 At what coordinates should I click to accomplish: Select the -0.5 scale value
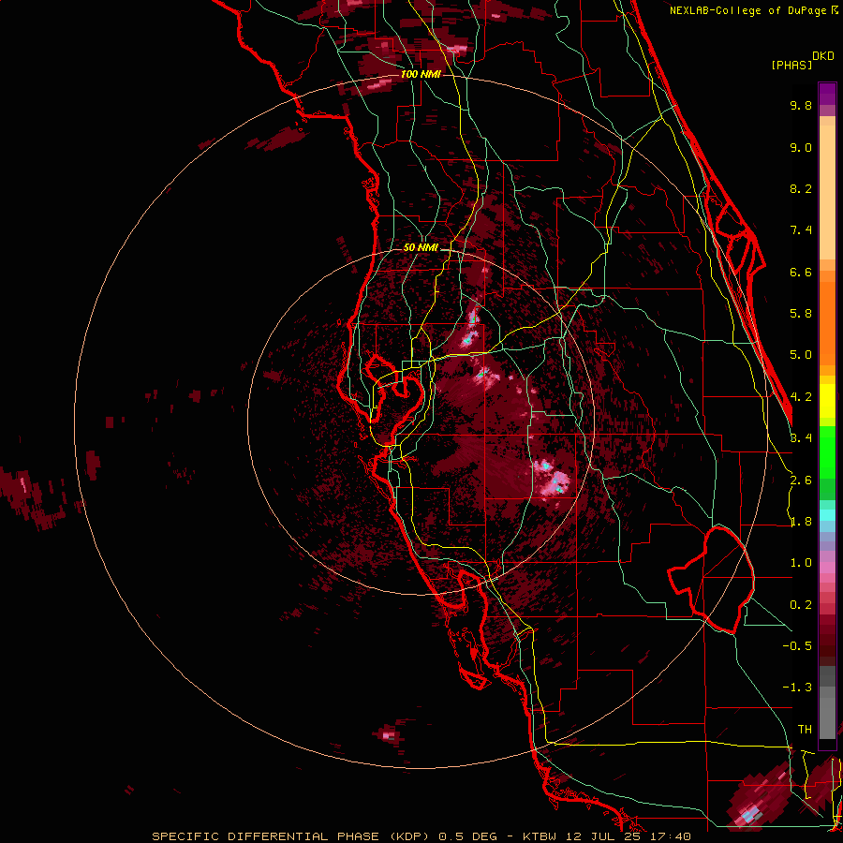[x=797, y=646]
